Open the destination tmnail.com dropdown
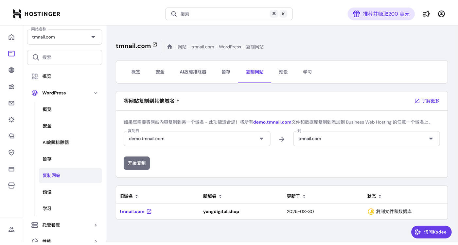 click(x=366, y=139)
